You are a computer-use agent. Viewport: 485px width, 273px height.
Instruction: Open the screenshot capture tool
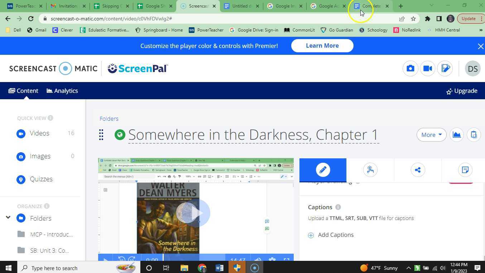coord(410,68)
